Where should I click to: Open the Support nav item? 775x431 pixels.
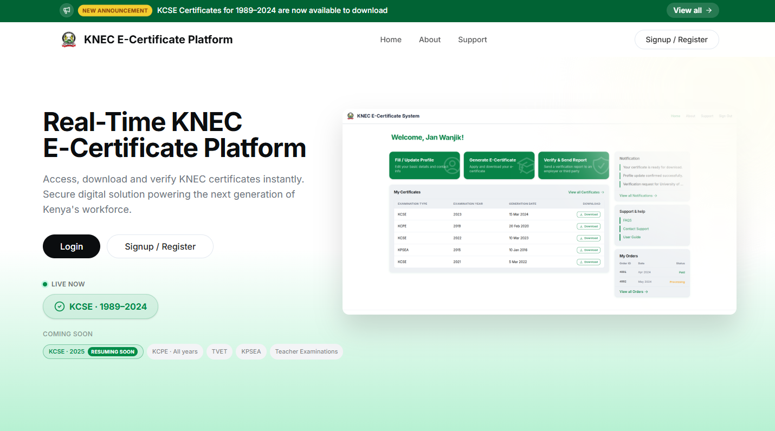point(473,40)
